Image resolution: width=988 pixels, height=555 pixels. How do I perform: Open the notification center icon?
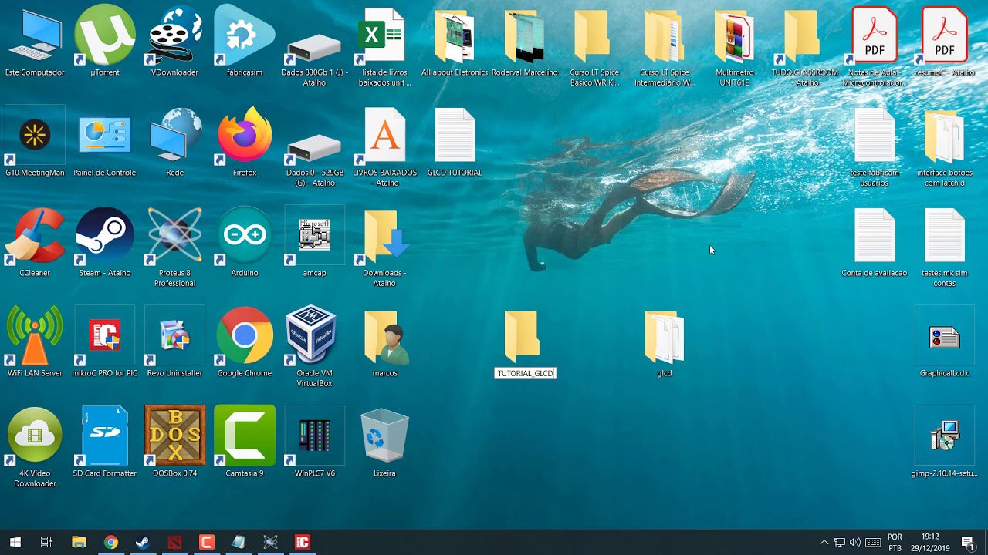coord(967,542)
